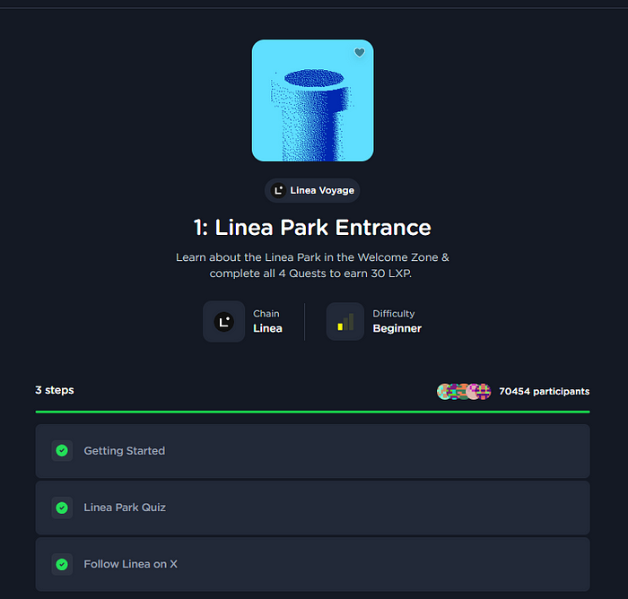Click the green steps progress bar
Image resolution: width=628 pixels, height=599 pixels.
click(312, 412)
